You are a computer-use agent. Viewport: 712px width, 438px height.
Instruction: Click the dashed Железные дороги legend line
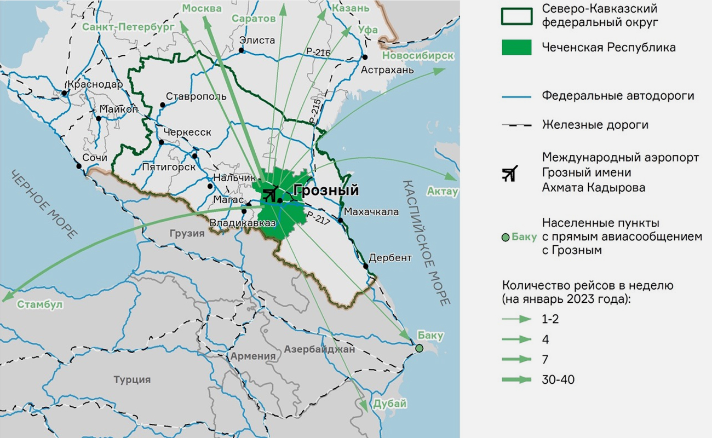click(x=517, y=125)
